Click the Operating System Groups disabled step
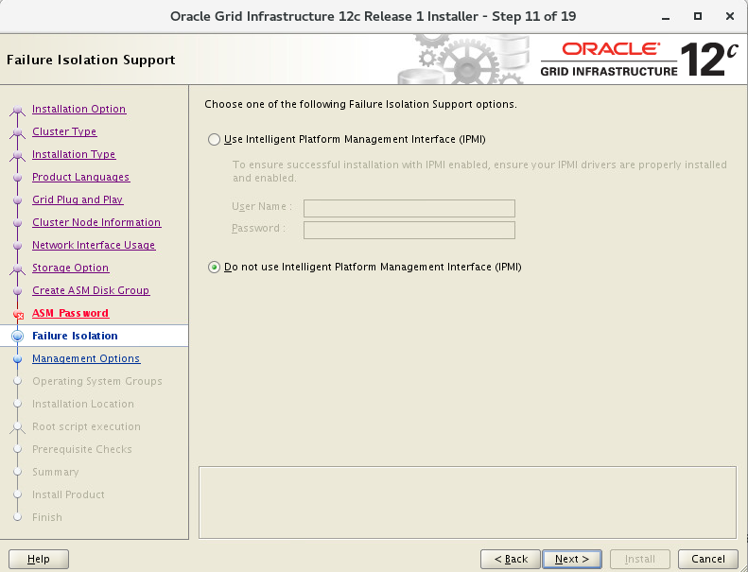Screen dimensions: 748x572 97,381
